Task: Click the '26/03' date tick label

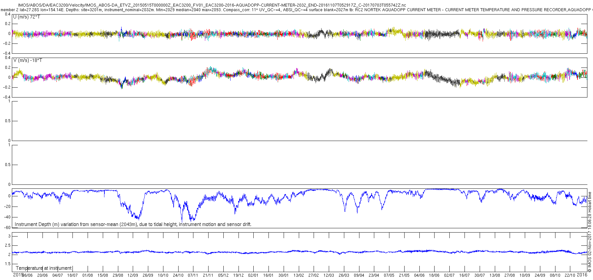Action: coord(344,275)
